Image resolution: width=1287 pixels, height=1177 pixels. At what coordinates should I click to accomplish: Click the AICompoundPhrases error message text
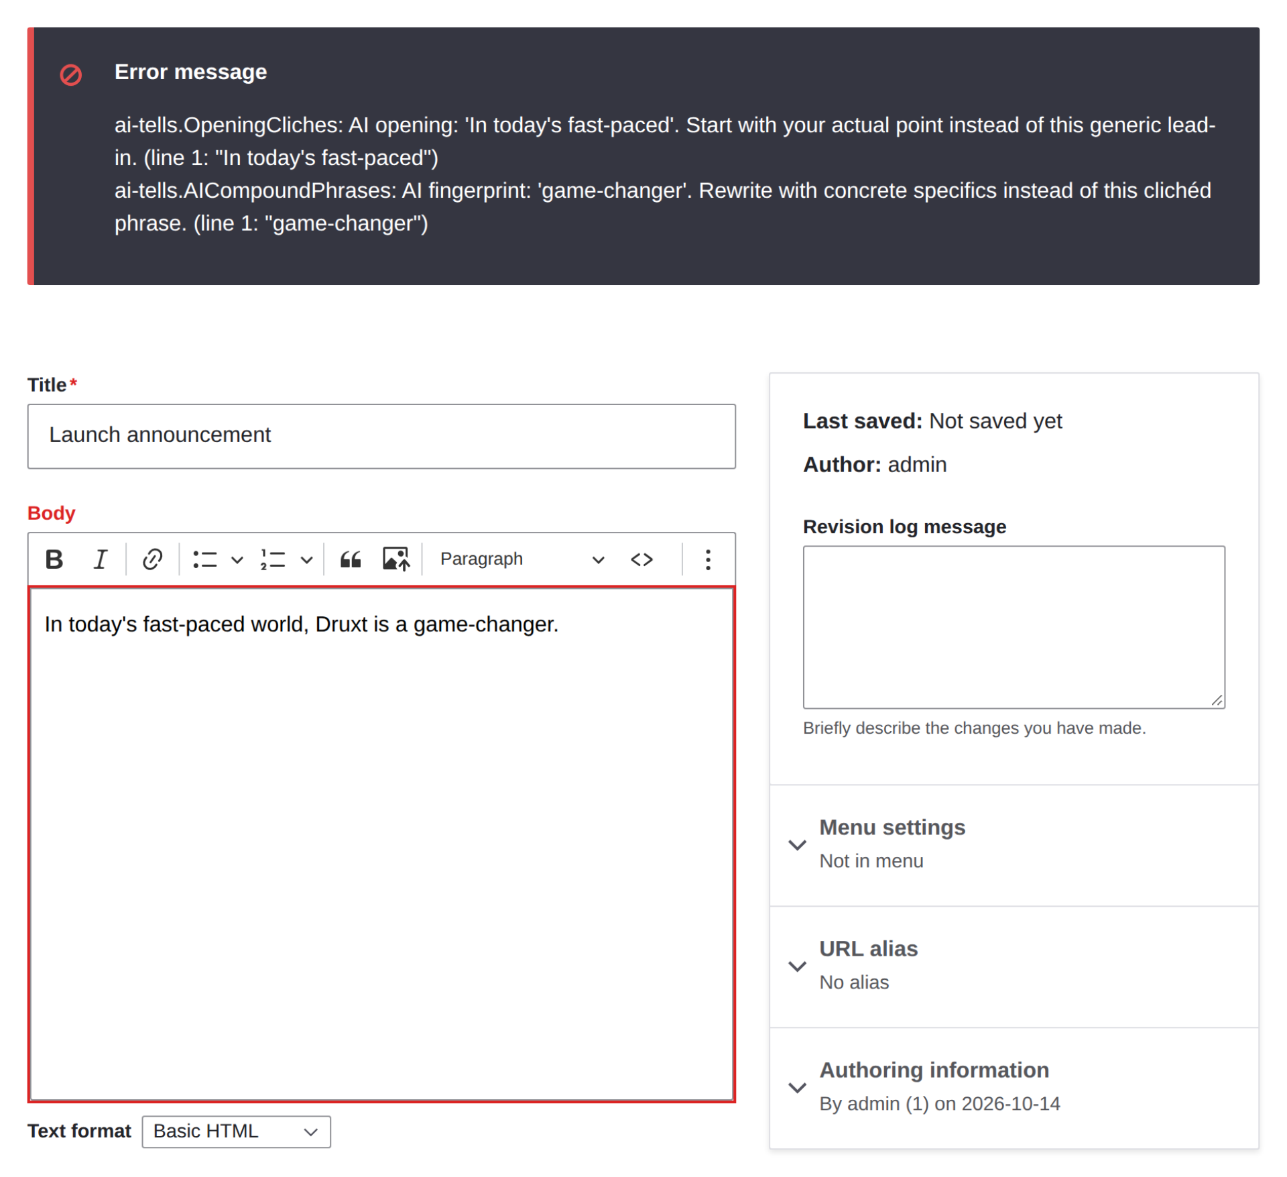(x=663, y=207)
